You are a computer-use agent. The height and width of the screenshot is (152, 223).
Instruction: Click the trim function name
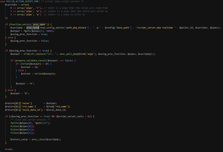tap(26, 54)
